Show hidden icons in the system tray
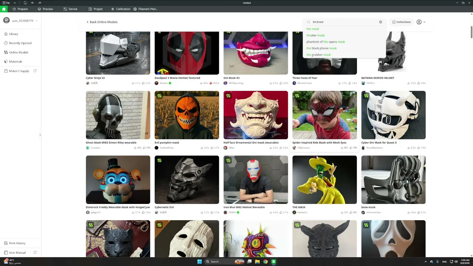The height and width of the screenshot is (266, 473). 425,262
